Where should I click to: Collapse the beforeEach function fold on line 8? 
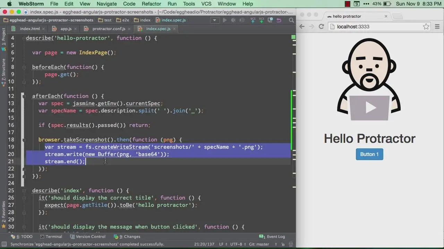click(24, 67)
